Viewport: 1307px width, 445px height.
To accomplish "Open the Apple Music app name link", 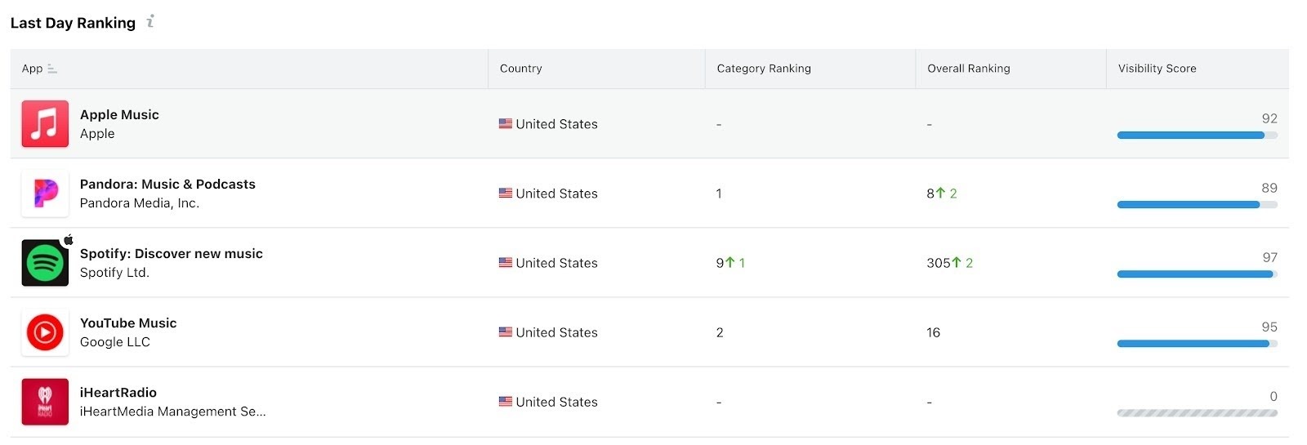I will click(119, 115).
